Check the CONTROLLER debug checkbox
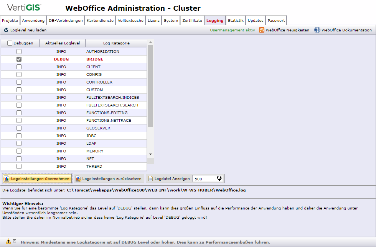The height and width of the screenshot is (247, 376). point(19,82)
